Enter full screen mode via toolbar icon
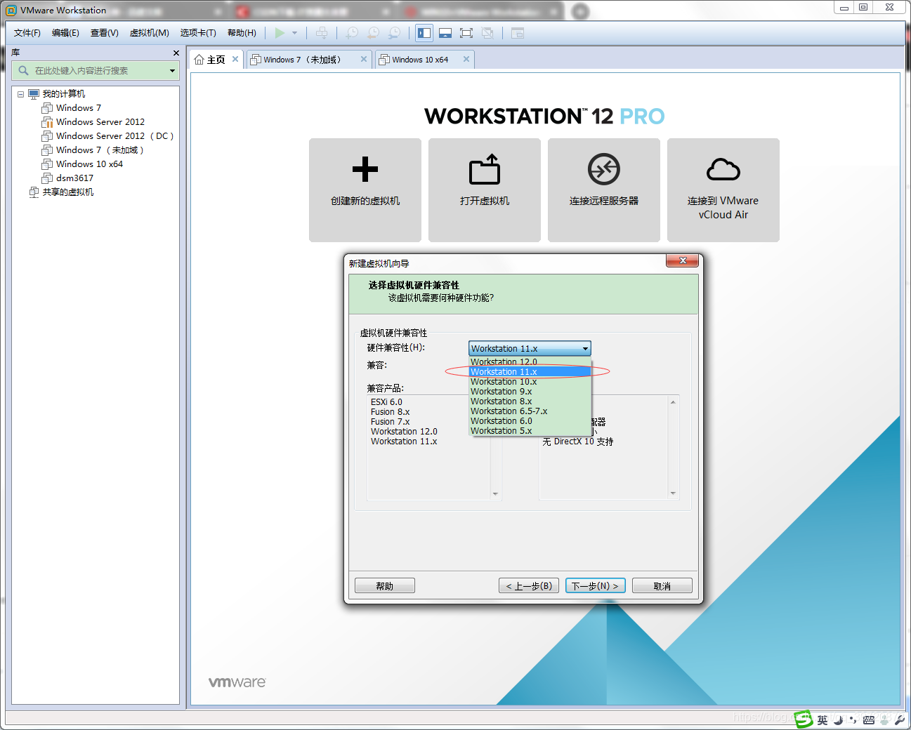 pyautogui.click(x=466, y=33)
